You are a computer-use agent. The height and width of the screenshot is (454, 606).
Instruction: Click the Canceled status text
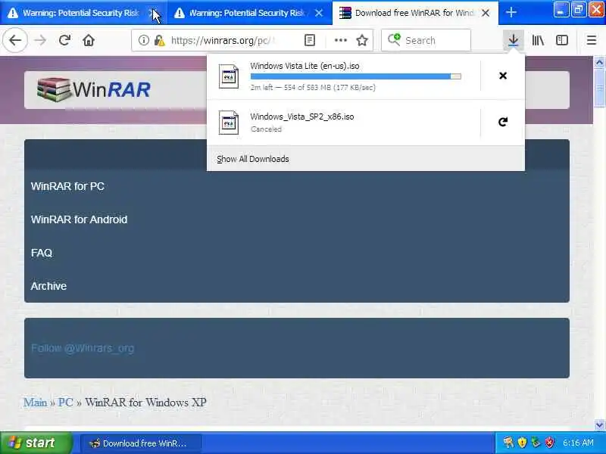point(267,129)
